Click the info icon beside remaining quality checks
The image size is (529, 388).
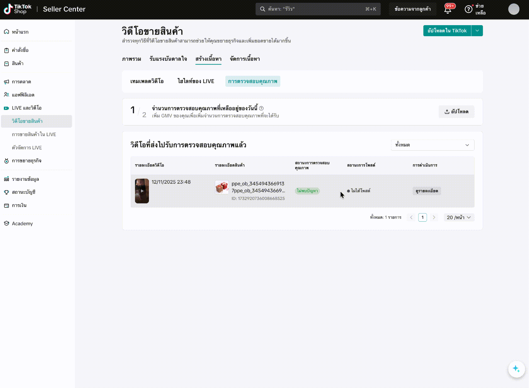[261, 108]
